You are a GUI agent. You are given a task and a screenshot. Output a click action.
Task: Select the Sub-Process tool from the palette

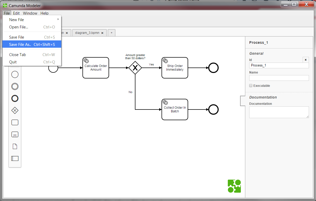click(x=15, y=134)
